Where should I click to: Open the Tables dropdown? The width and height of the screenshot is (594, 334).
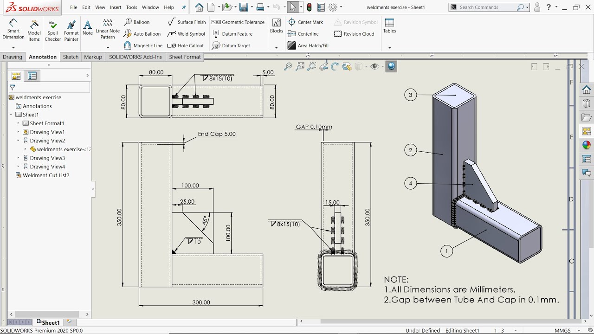pyautogui.click(x=389, y=47)
